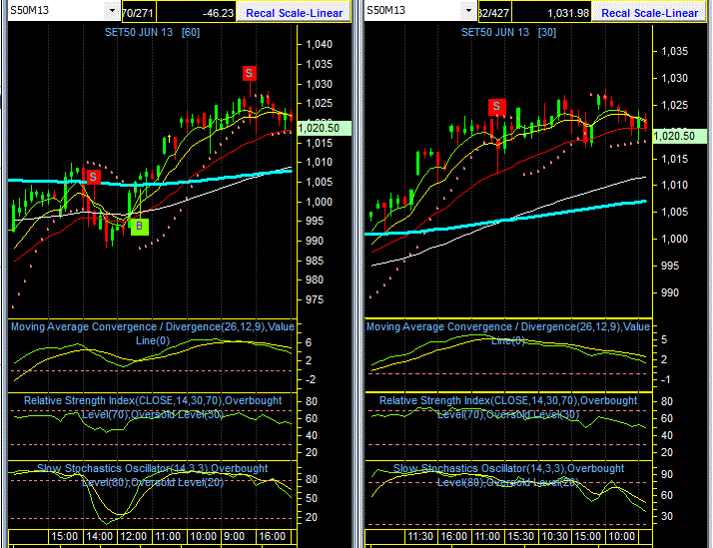The height and width of the screenshot is (548, 713).
Task: Click the 32/427 counter field in right chart
Action: [x=494, y=13]
